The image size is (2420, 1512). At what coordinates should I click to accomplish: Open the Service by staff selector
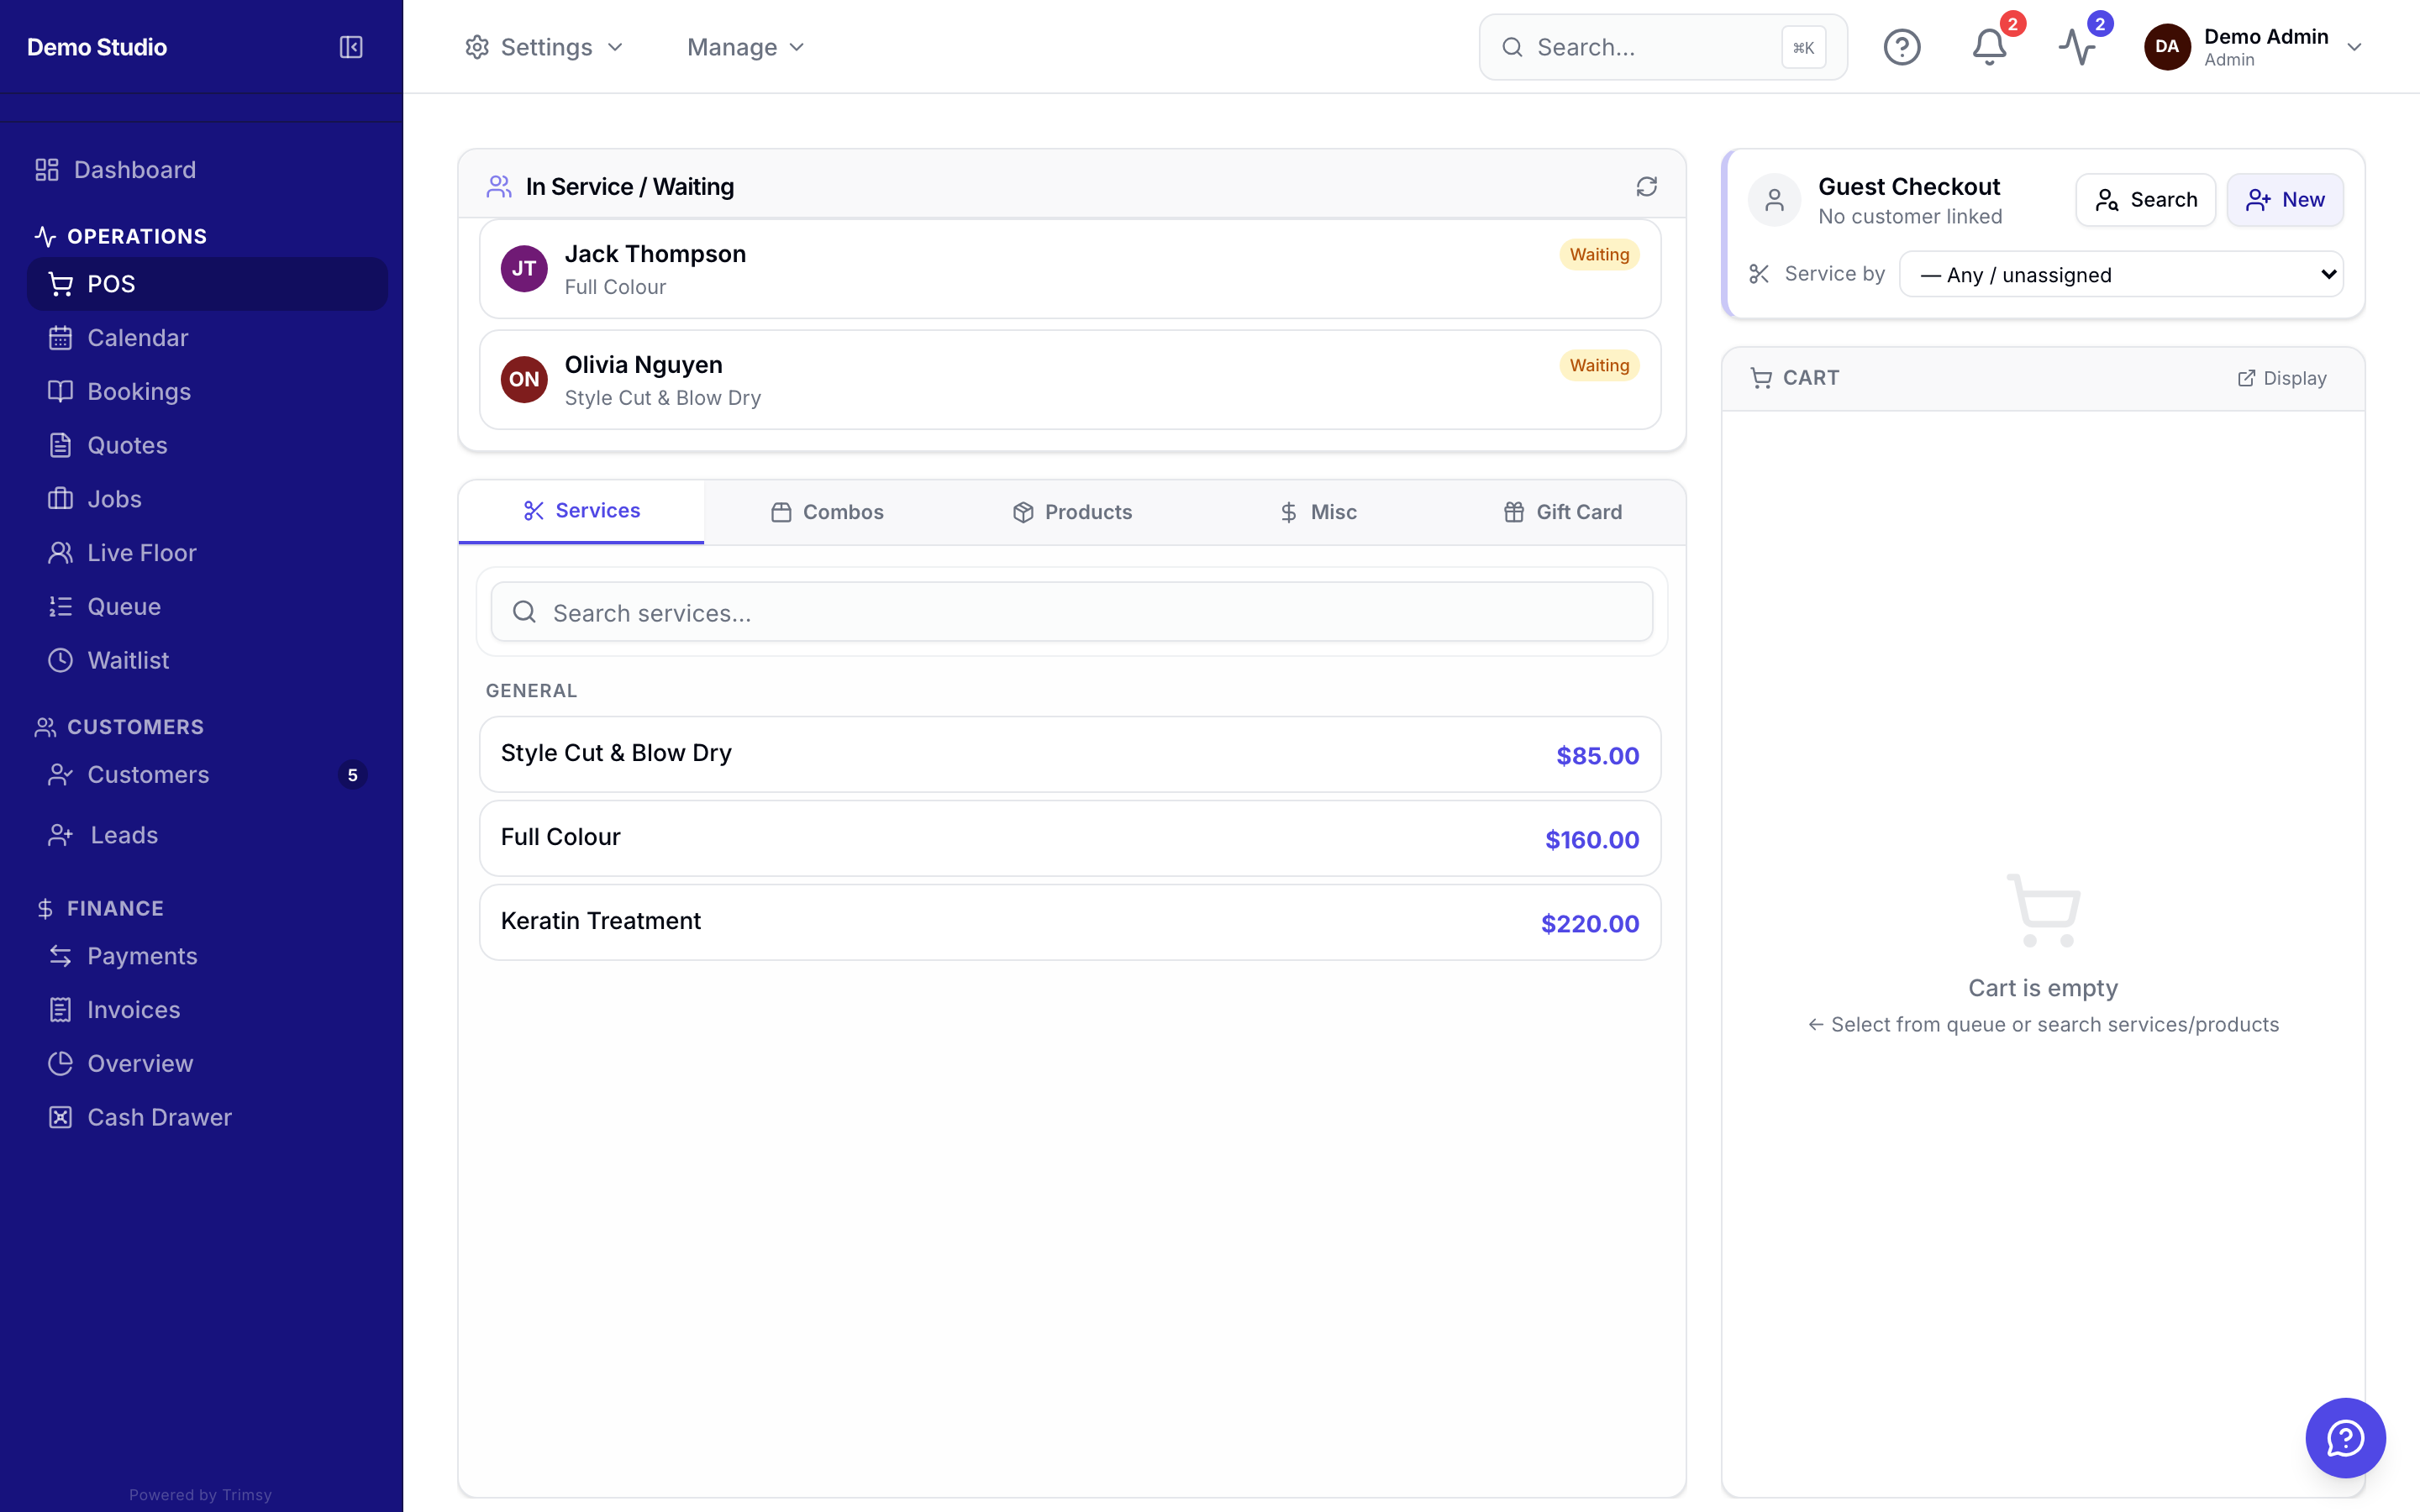(2121, 274)
